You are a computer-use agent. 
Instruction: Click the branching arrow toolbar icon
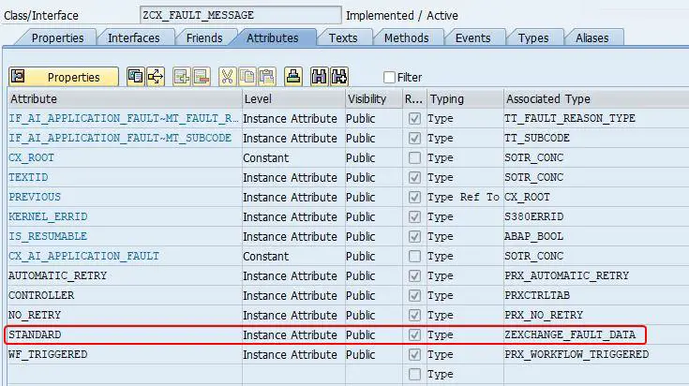156,77
